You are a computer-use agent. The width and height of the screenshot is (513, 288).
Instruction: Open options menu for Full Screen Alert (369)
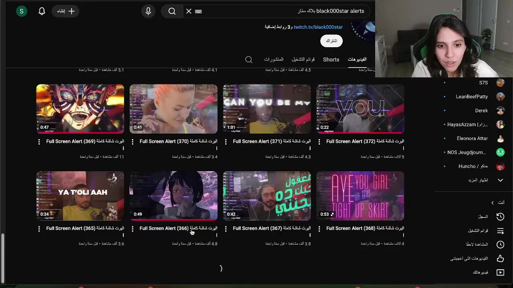39,142
